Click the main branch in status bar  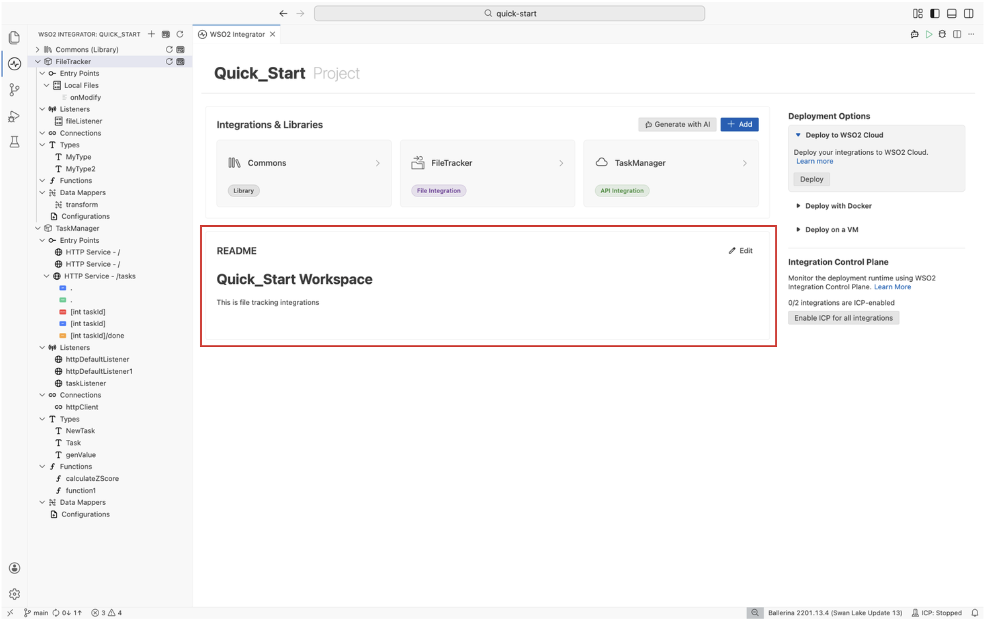(36, 613)
